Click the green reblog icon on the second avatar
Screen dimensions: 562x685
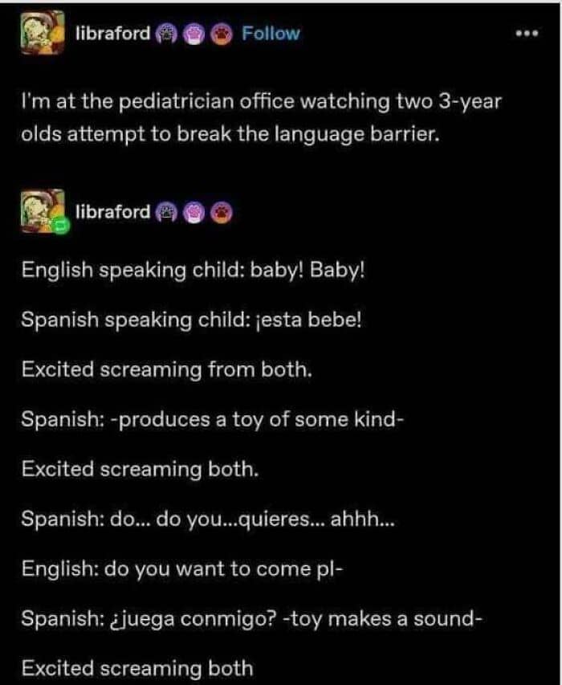[x=61, y=226]
